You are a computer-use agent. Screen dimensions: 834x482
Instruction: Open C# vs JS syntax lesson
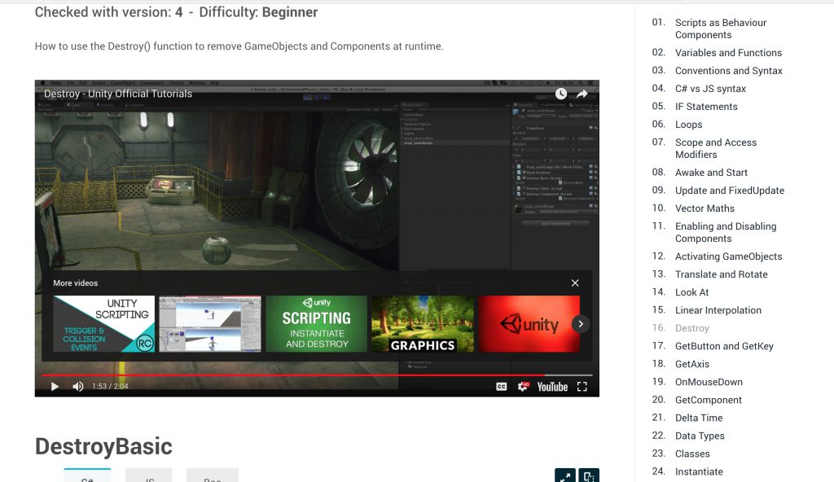(x=710, y=89)
